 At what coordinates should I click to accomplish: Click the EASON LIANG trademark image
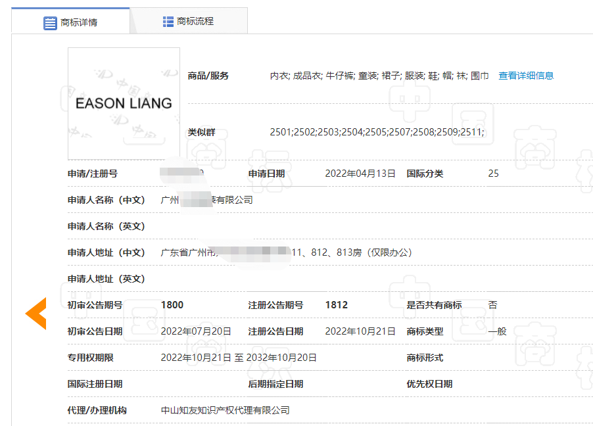[124, 103]
